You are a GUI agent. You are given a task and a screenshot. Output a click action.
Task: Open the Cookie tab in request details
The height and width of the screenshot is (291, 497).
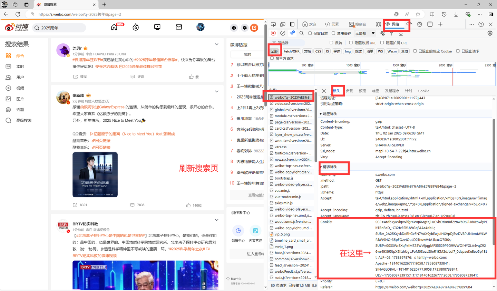(x=423, y=91)
